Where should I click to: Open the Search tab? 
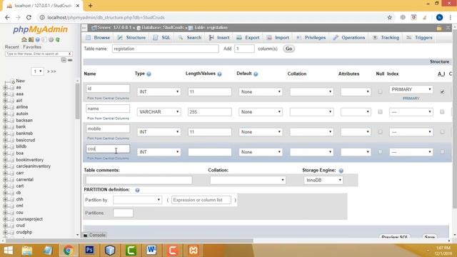coord(190,38)
